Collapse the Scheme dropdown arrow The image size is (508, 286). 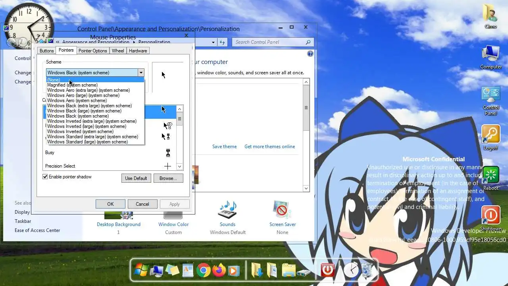click(140, 73)
